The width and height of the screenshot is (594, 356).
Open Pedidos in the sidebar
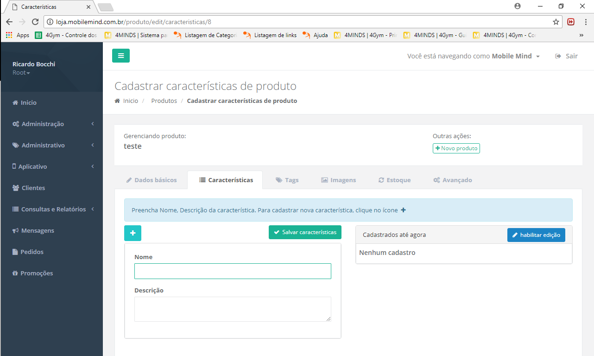[32, 252]
